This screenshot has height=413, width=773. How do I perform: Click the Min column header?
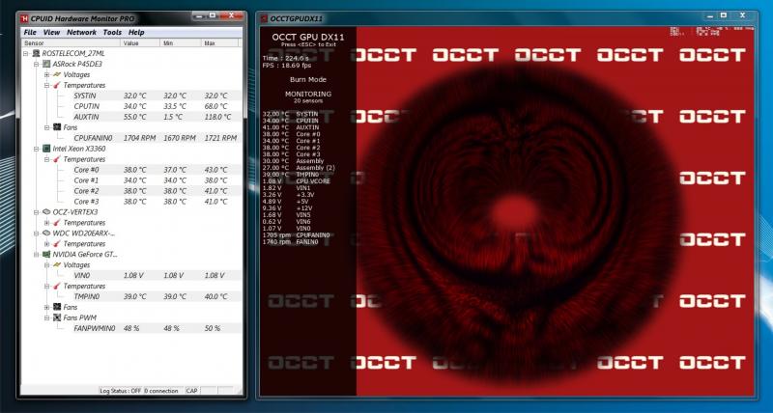[x=181, y=43]
